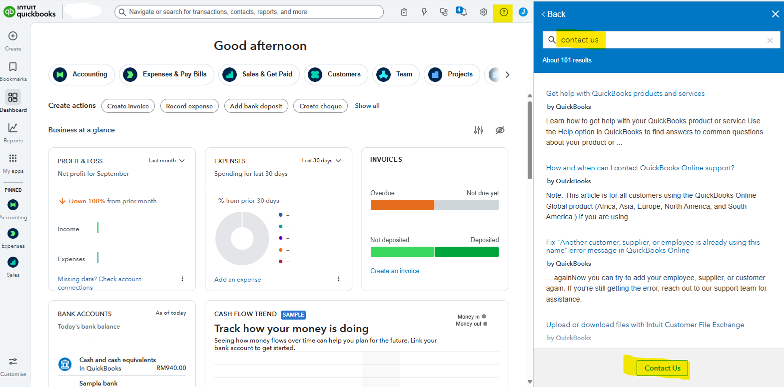Open 'Get help with QuickBooks products' article
Screen dimensions: 784x387
coord(625,93)
